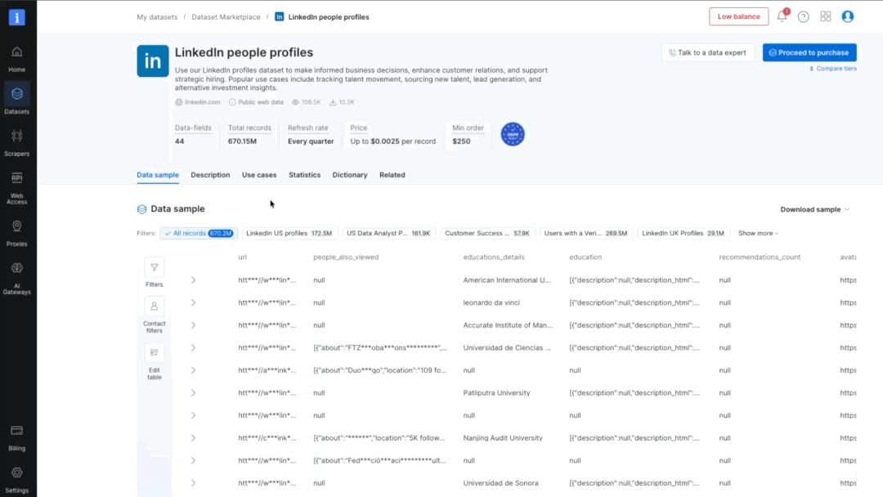
Task: Click Talk to a data expert
Action: pyautogui.click(x=707, y=52)
